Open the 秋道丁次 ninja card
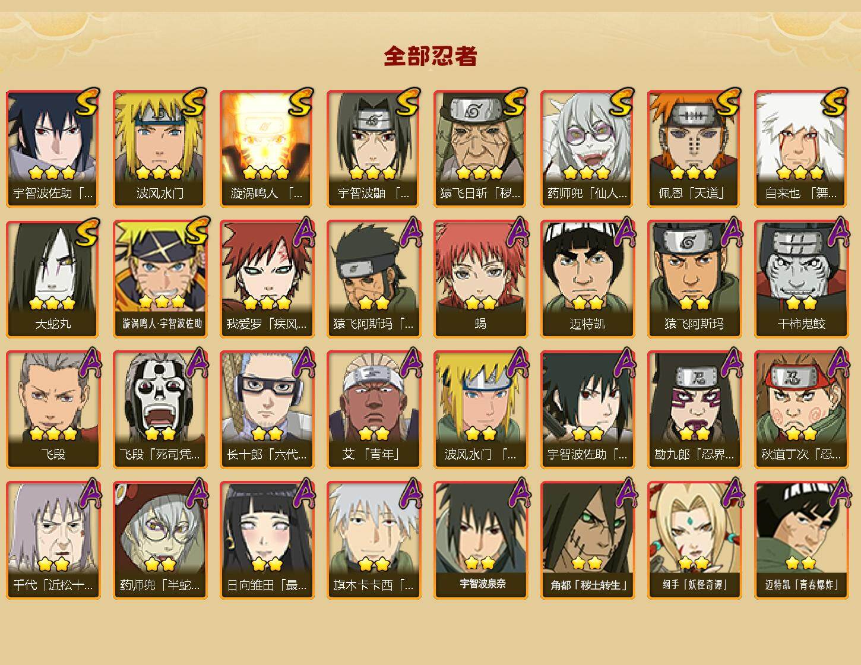The width and height of the screenshot is (861, 665). (801, 410)
